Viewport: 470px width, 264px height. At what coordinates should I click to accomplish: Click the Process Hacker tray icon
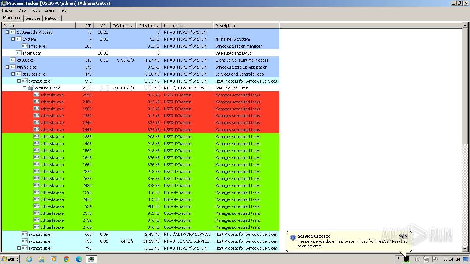(x=406, y=259)
